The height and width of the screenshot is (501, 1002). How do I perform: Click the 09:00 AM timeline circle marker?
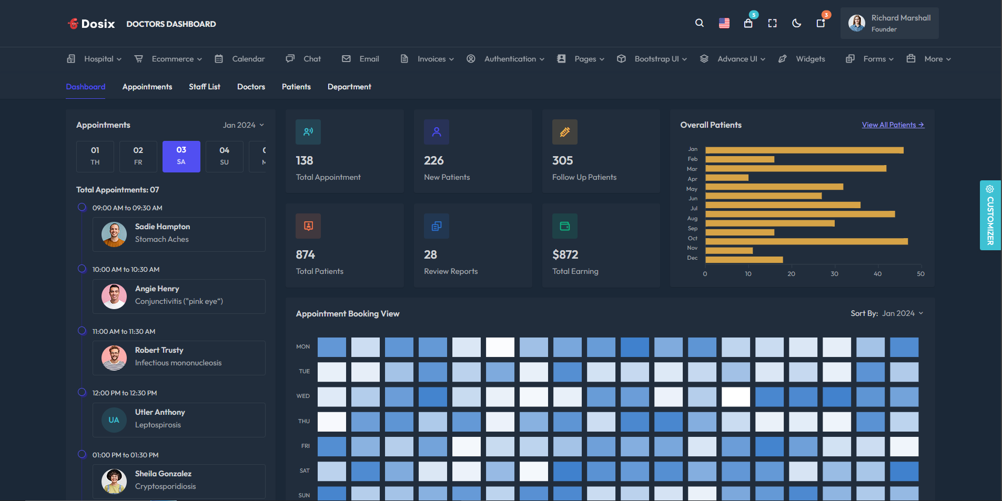(x=82, y=207)
